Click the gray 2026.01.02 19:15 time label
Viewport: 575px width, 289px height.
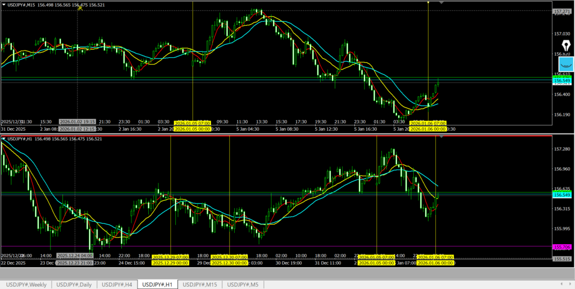click(77, 122)
